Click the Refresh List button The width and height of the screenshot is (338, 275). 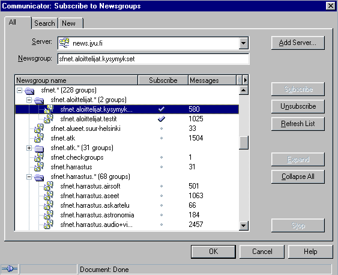click(298, 124)
